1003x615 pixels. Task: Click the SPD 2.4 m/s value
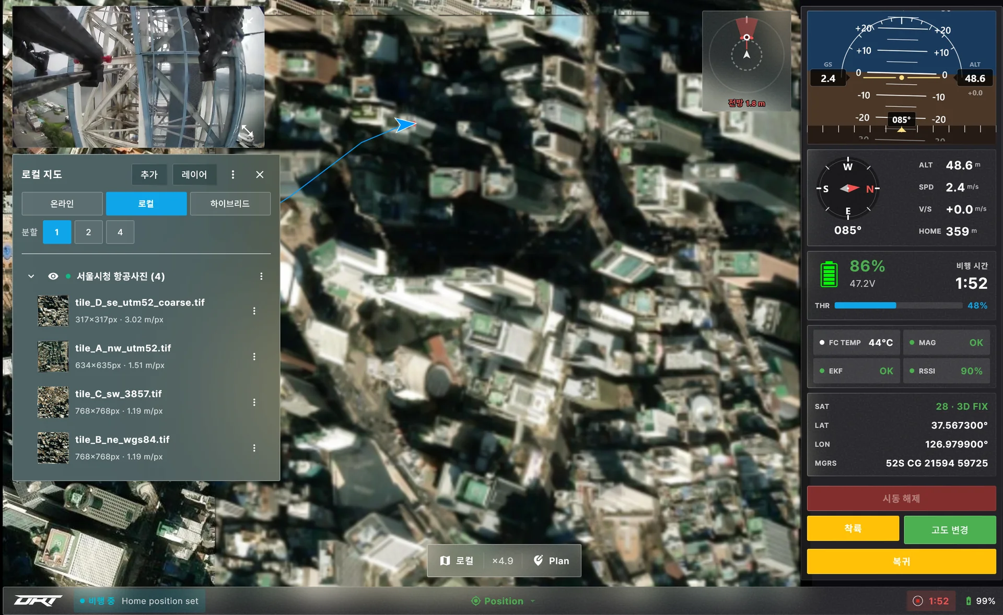(962, 187)
